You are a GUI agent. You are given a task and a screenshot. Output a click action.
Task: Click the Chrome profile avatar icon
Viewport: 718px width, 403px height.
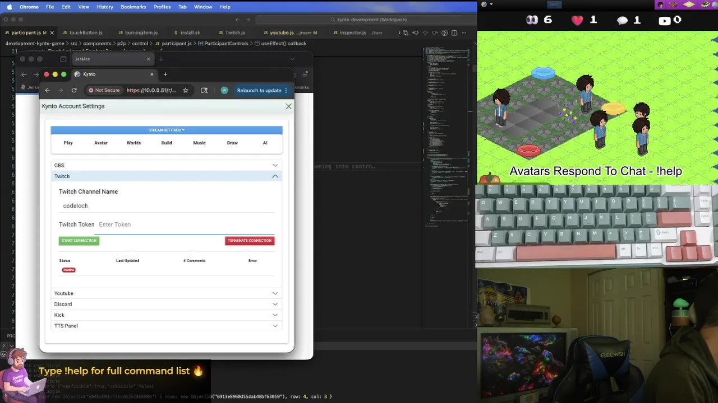coord(224,90)
